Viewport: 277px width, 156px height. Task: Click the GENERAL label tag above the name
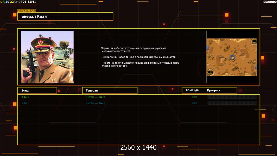27,11
